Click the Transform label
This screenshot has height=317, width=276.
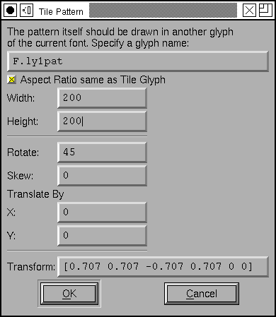(31, 267)
